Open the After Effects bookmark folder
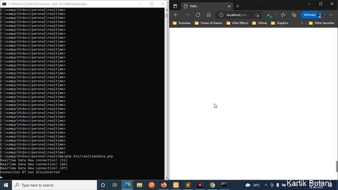 (237, 23)
